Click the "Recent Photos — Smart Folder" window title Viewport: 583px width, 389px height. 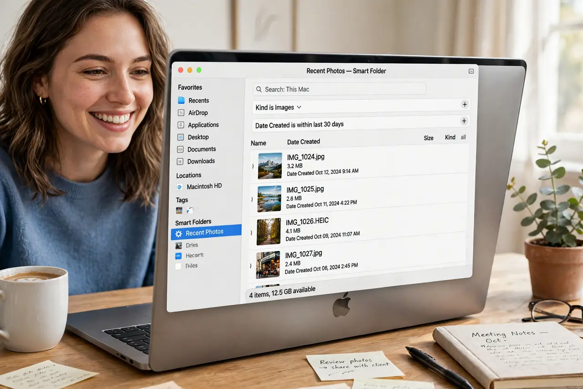346,71
